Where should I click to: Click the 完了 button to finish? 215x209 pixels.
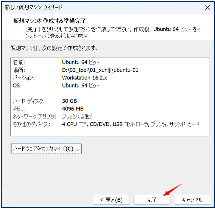152,200
